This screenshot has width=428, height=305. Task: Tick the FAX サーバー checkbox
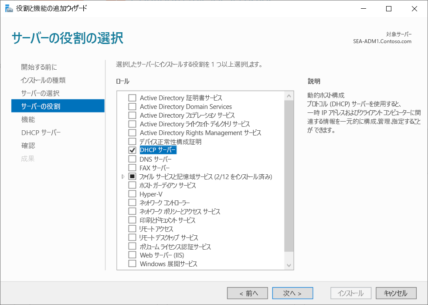click(132, 168)
